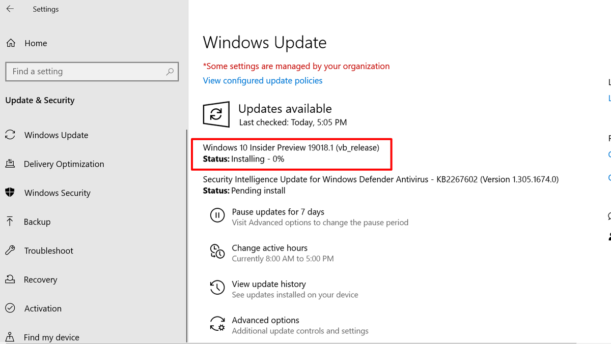
Task: Click the Delivery Optimization icon
Action: click(10, 164)
